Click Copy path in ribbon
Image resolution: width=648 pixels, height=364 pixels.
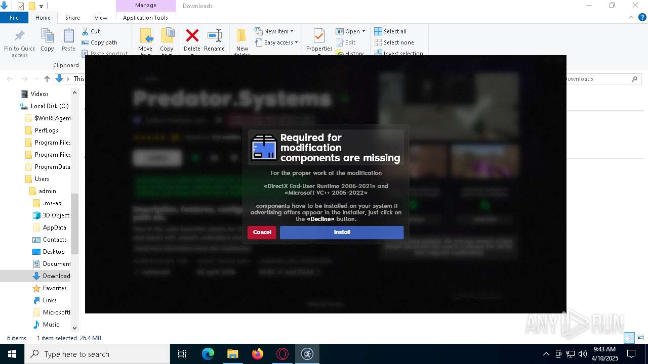[x=99, y=42]
